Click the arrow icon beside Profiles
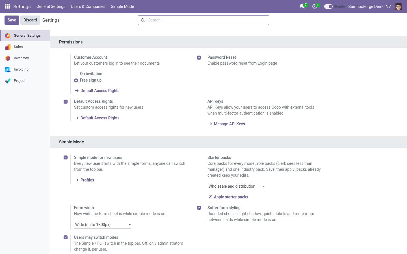This screenshot has height=254, width=407. [77, 180]
